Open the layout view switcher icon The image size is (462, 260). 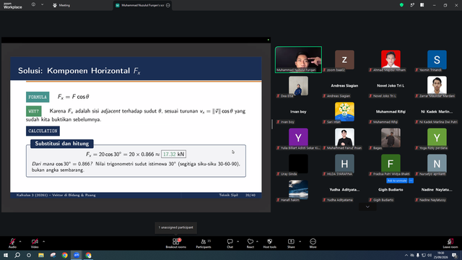click(x=422, y=5)
